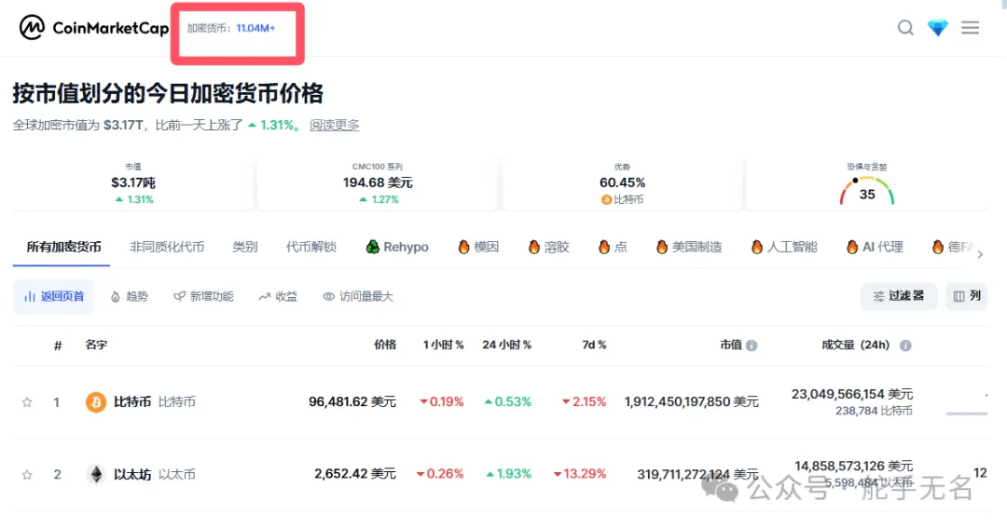Sort by the 名字 column header
The width and height of the screenshot is (1007, 528).
pyautogui.click(x=96, y=345)
